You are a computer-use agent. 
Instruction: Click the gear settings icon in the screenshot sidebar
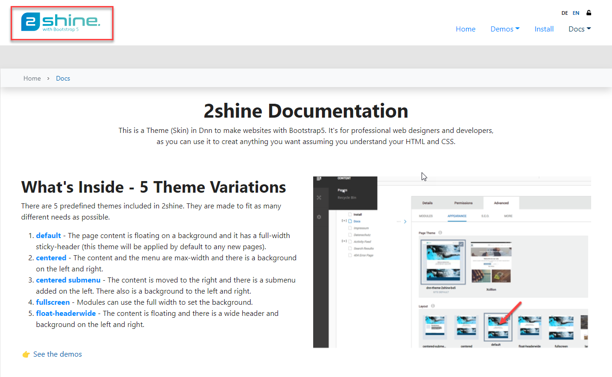[319, 217]
